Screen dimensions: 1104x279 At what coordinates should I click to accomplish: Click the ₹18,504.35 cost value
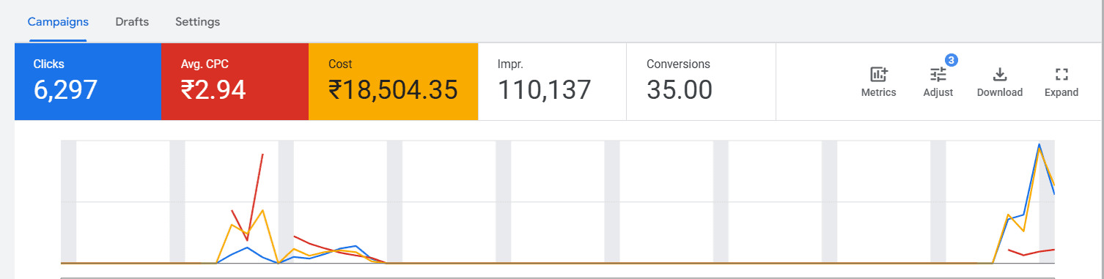tap(393, 89)
